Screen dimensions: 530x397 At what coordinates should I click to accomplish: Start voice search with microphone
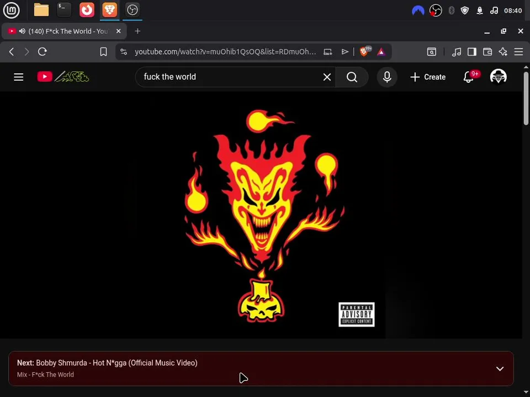tap(387, 77)
